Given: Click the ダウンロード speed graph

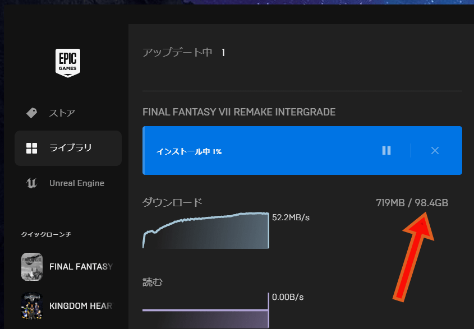Looking at the screenshot, I should click(x=205, y=230).
